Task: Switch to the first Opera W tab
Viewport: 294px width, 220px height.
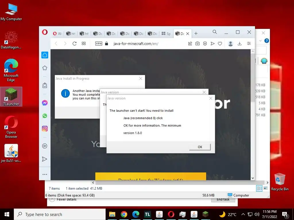Action: tap(57, 34)
